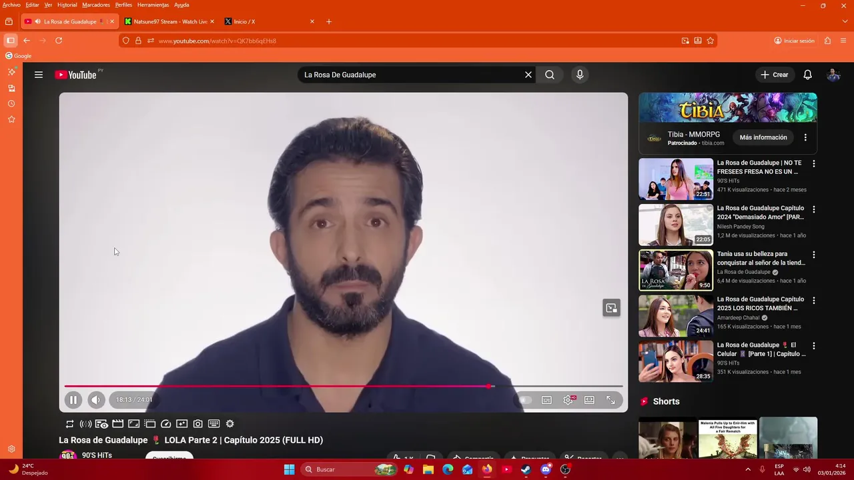Open the AI sparkle icon in sidebar
The height and width of the screenshot is (480, 854).
pyautogui.click(x=11, y=71)
